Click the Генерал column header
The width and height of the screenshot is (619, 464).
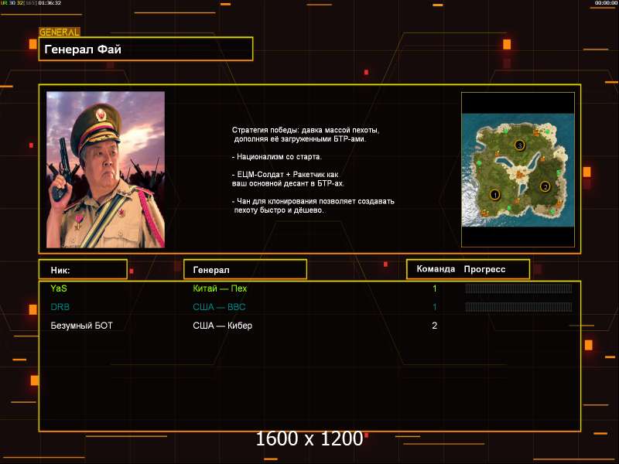[x=245, y=270]
